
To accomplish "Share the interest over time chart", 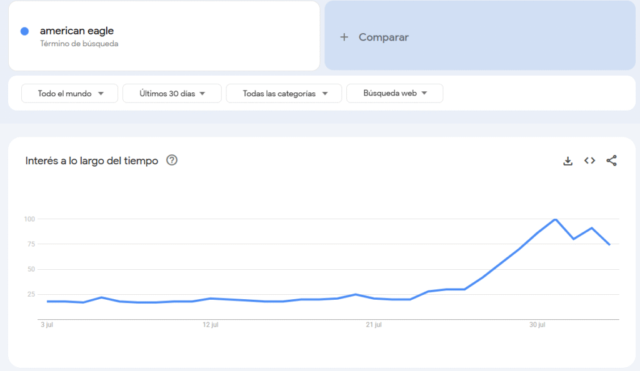I will pos(611,161).
